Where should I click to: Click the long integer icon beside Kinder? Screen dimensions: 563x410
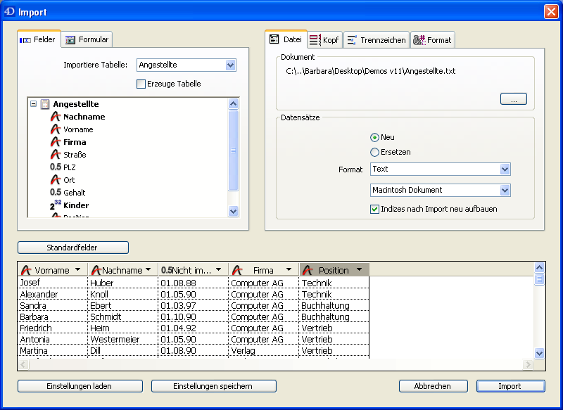tap(56, 205)
